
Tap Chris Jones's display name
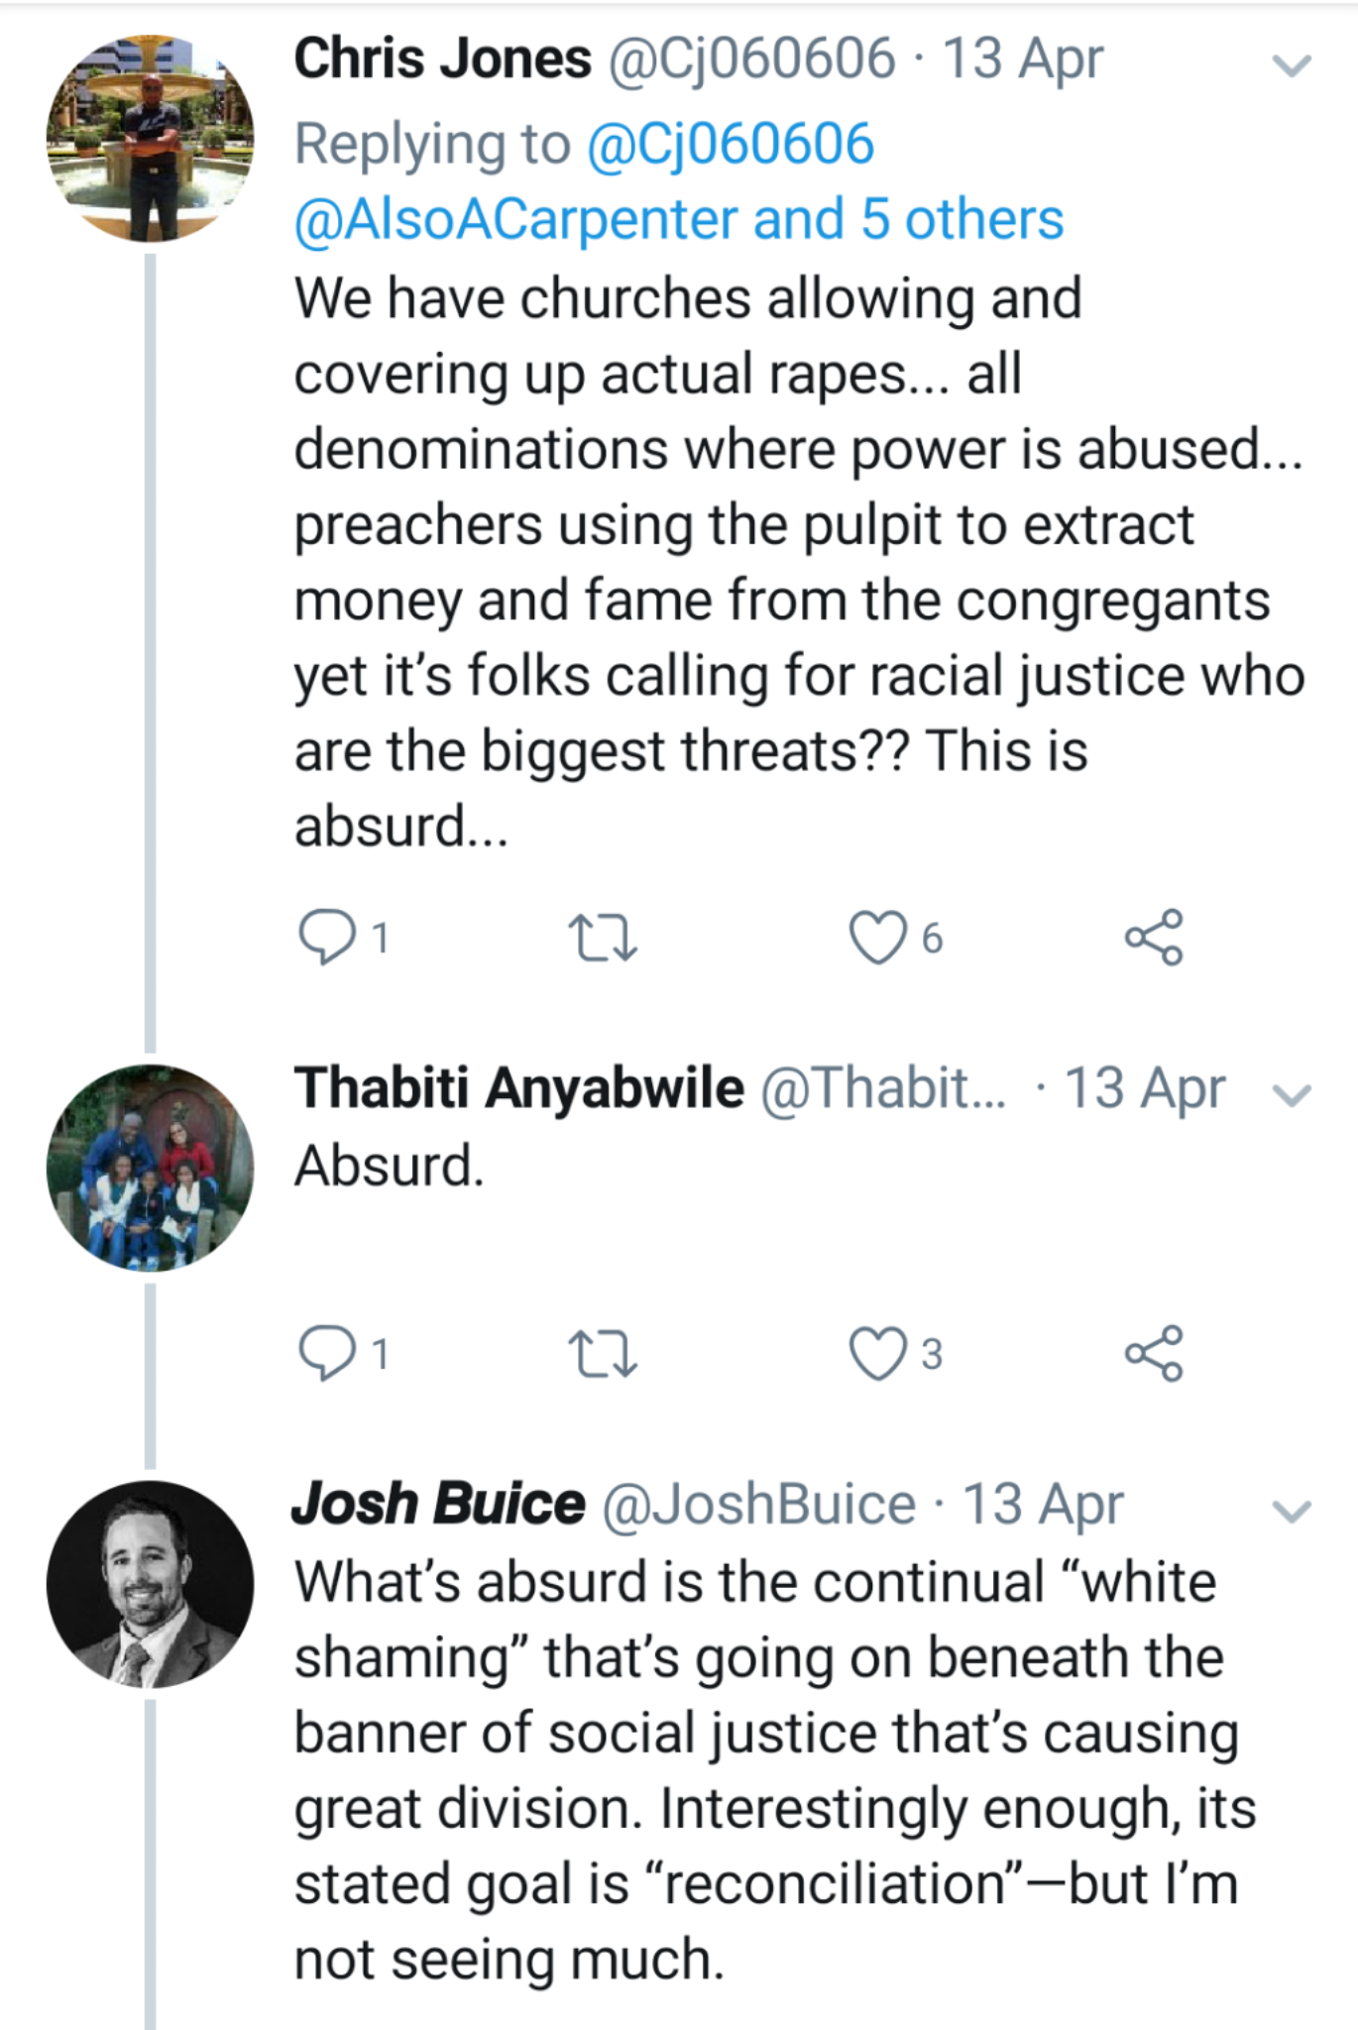point(442,58)
